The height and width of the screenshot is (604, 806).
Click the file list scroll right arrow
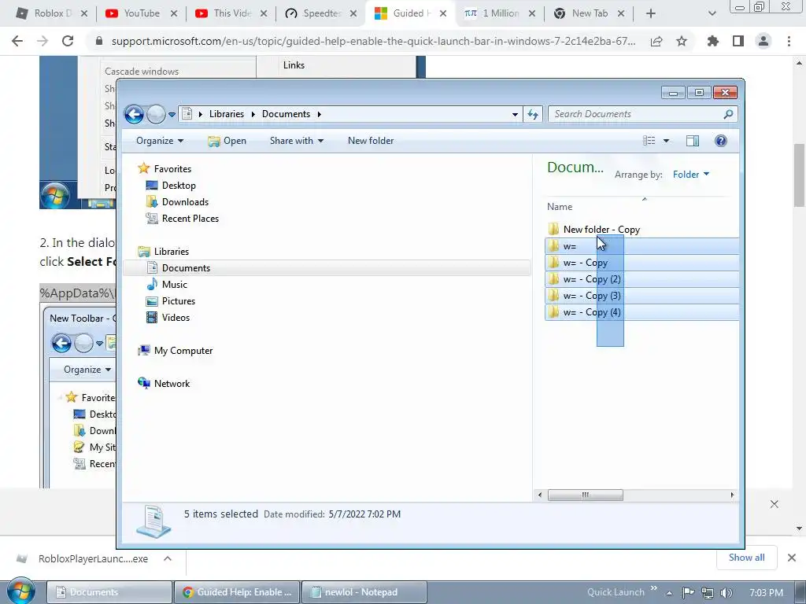point(732,495)
